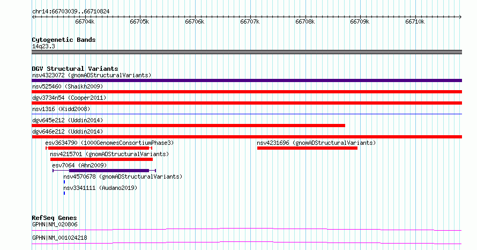Select the pink GPHN NM_020806 transcript line
Viewport: 477px width, 250px height.
tap(247, 229)
